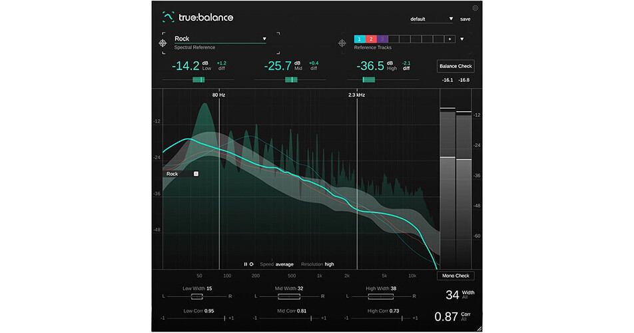This screenshot has width=634, height=333.
Task: Click the +1.2 Low diff value
Action: click(x=222, y=63)
